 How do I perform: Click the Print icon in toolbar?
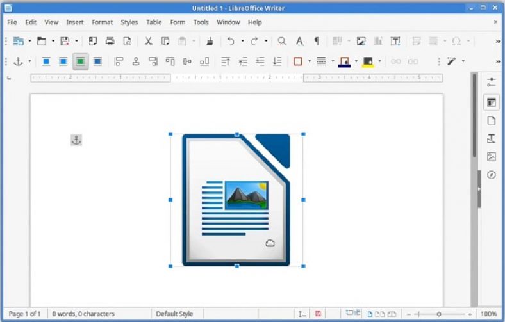[x=110, y=41]
